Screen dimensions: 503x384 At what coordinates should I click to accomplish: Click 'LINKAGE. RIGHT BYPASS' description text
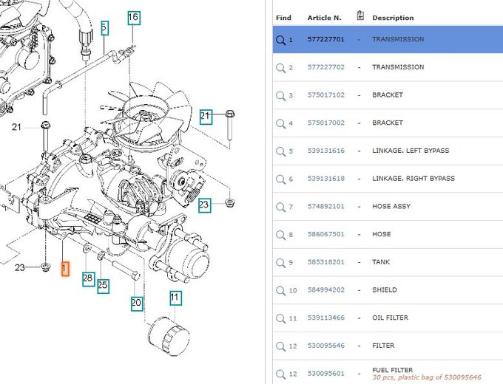[x=413, y=179]
